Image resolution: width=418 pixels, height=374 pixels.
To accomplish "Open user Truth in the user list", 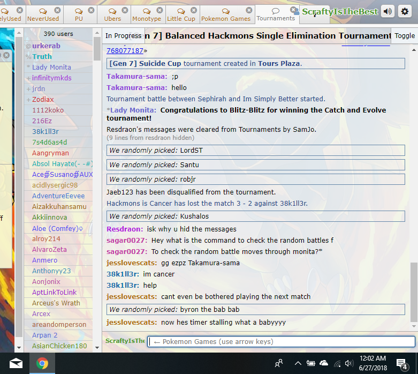I will [x=58, y=57].
